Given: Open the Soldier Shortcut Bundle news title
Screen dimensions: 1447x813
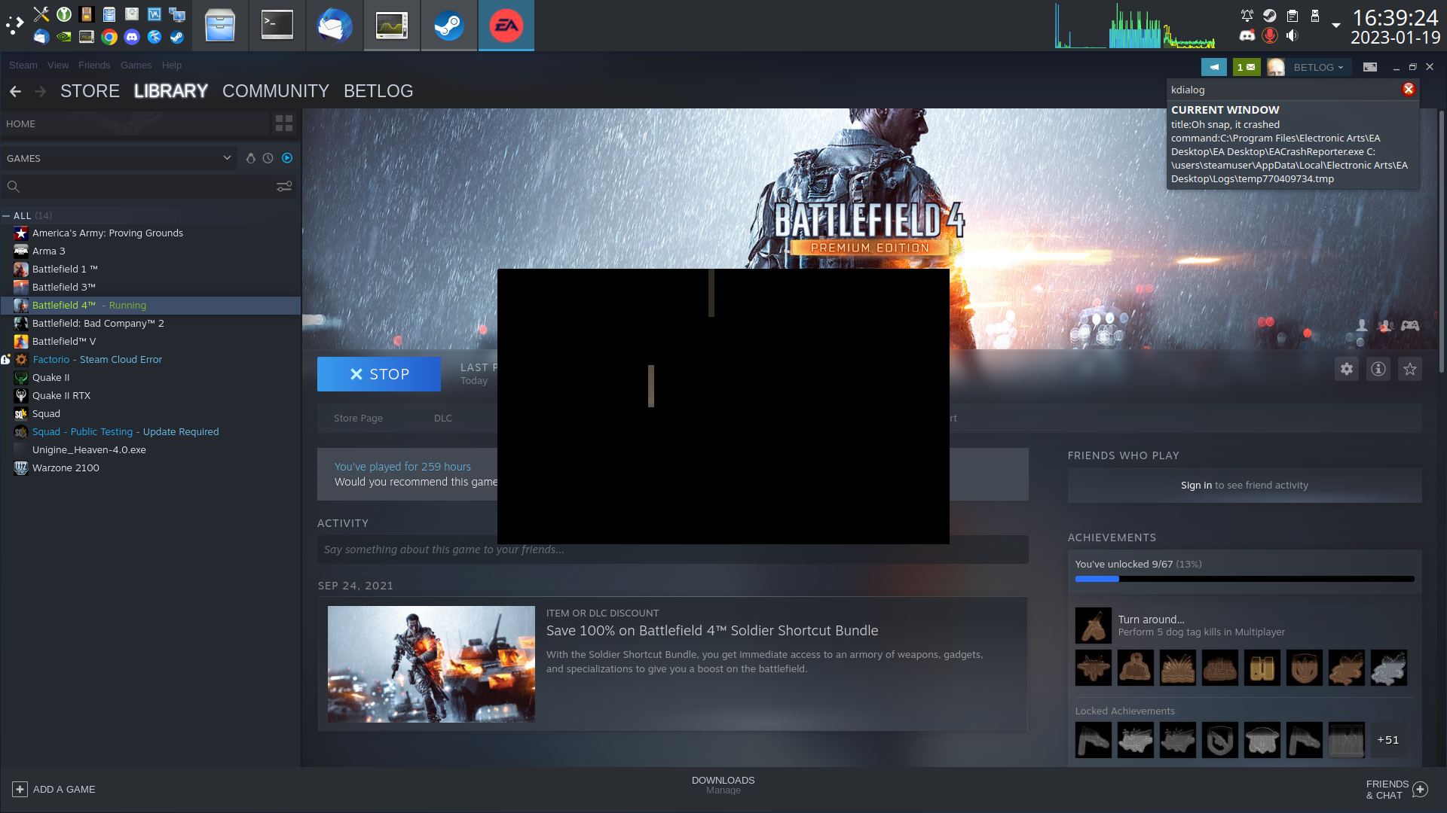Looking at the screenshot, I should pos(712,631).
